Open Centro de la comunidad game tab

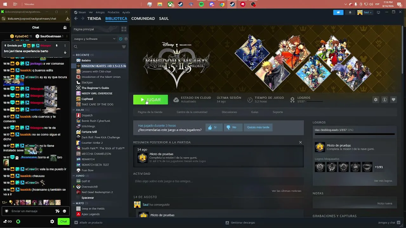(192, 112)
